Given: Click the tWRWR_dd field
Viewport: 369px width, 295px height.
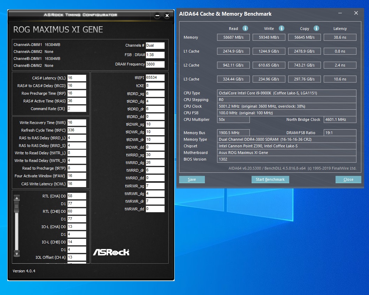Looking at the screenshot, I should [155, 209].
